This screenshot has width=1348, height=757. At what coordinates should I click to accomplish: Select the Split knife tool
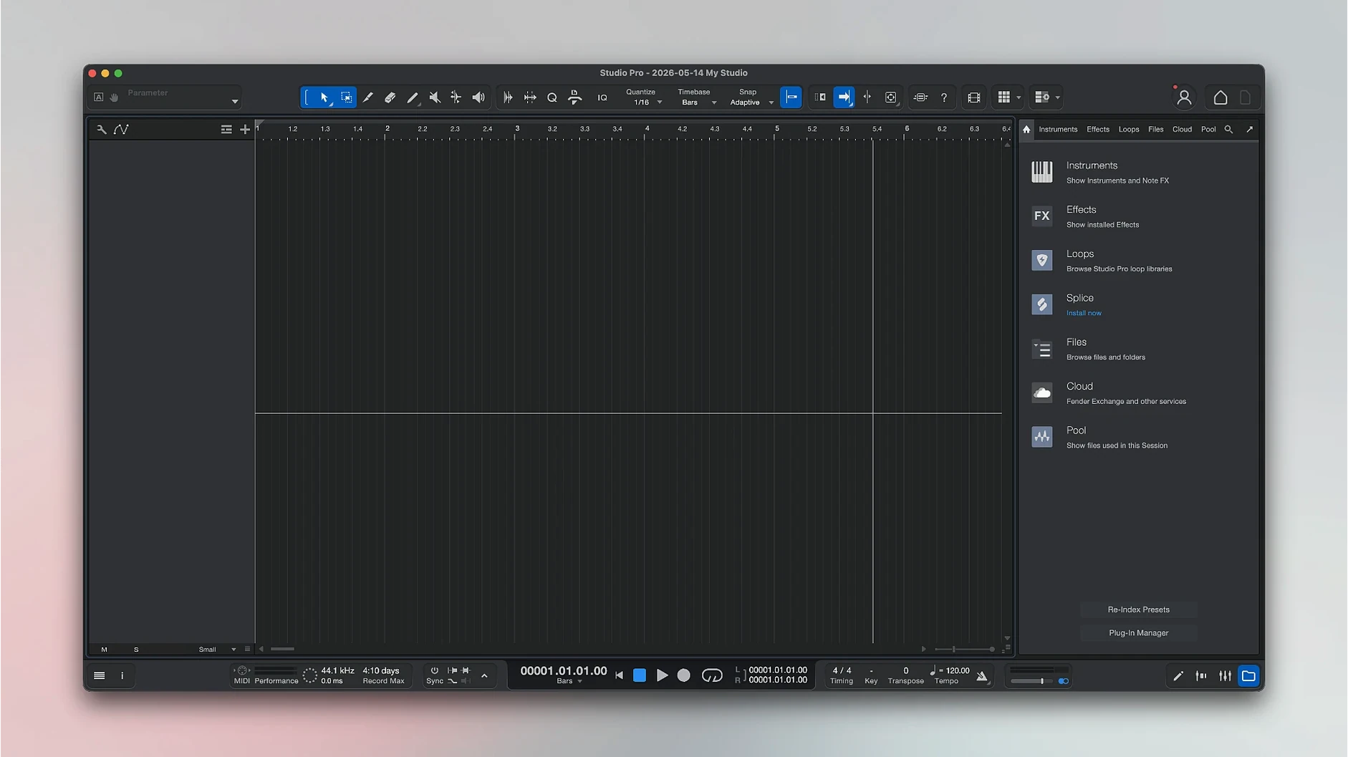coord(368,97)
